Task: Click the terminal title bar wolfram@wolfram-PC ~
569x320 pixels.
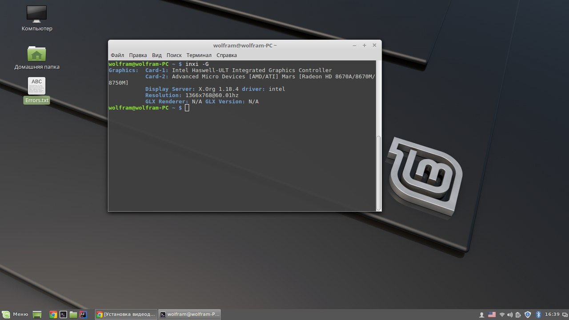Action: [x=245, y=45]
